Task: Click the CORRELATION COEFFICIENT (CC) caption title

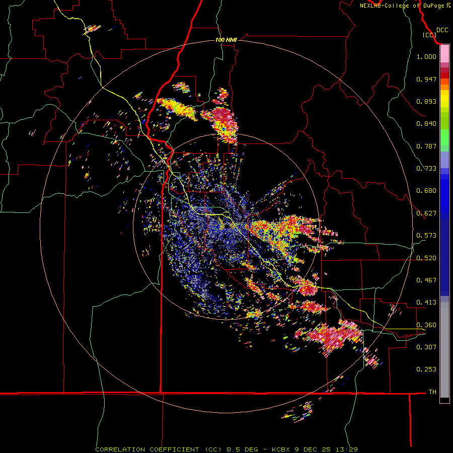Action: [x=159, y=449]
